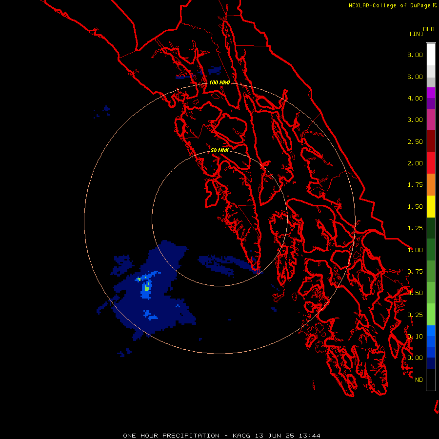The height and width of the screenshot is (439, 439).
Task: Click the yellow 1.50 legend swatch
Action: click(x=431, y=206)
